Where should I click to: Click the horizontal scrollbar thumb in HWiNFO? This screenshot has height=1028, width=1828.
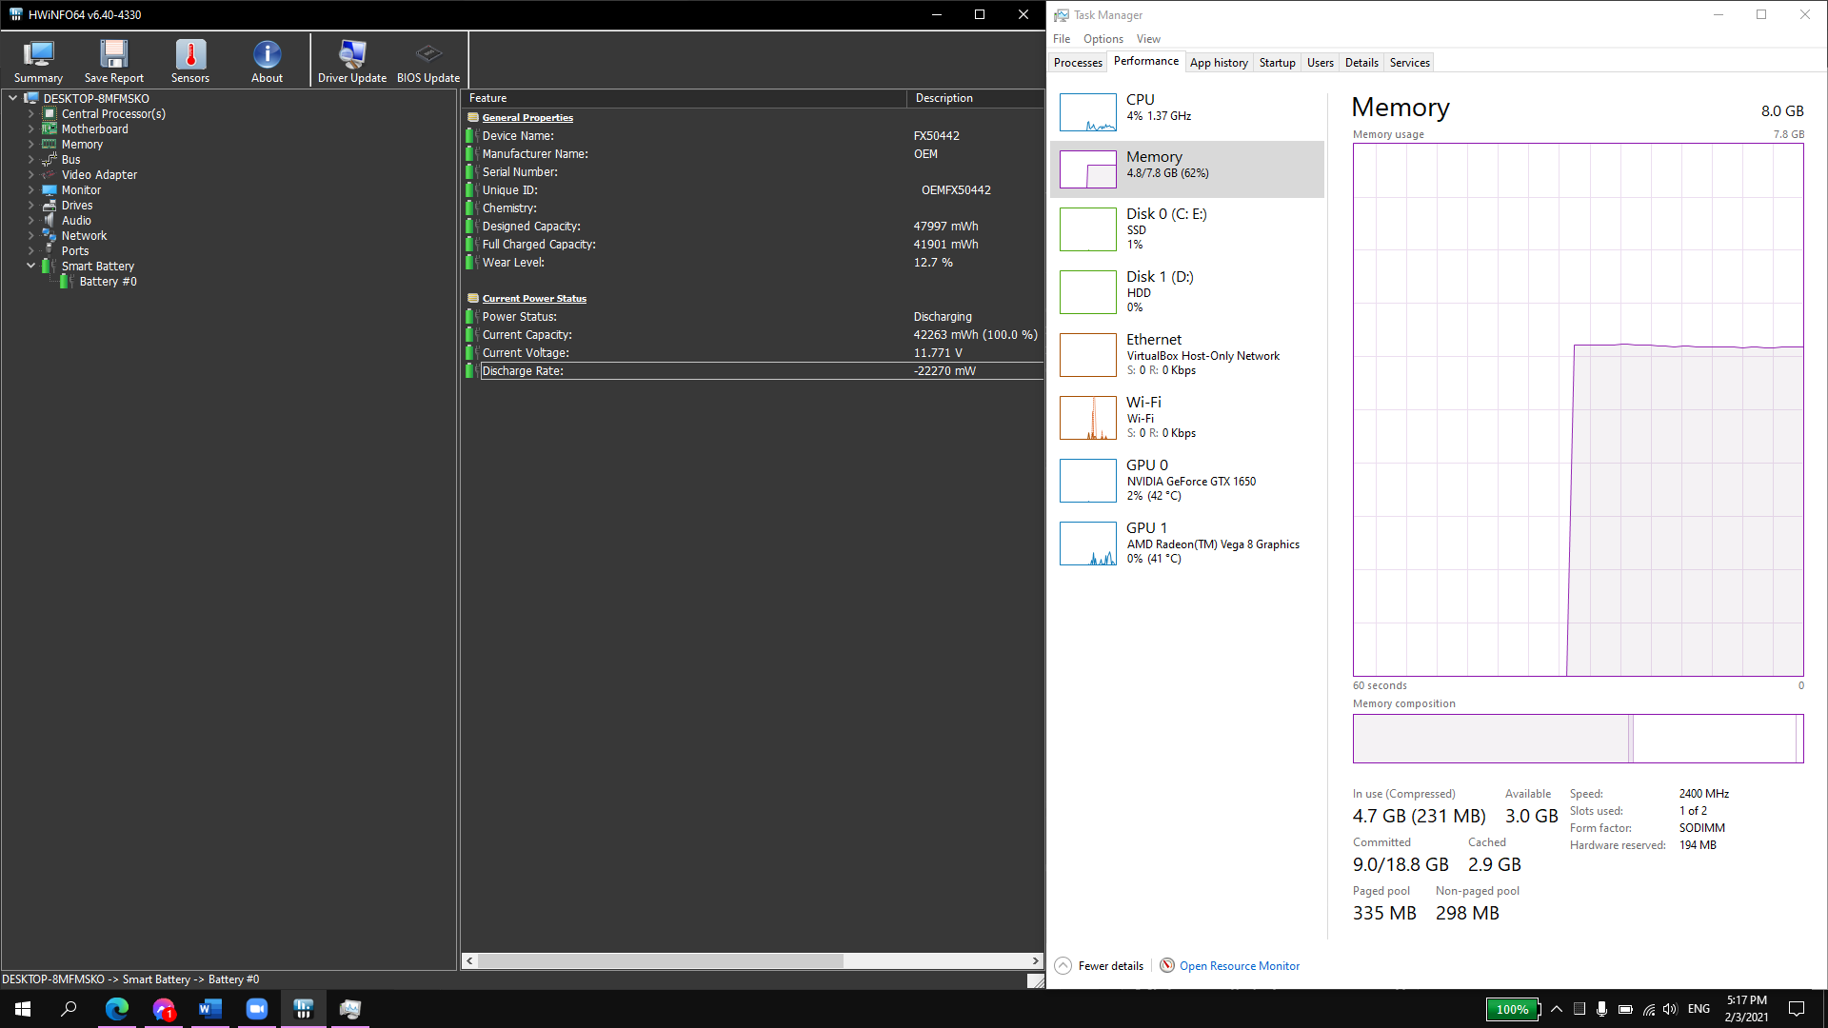tap(660, 961)
